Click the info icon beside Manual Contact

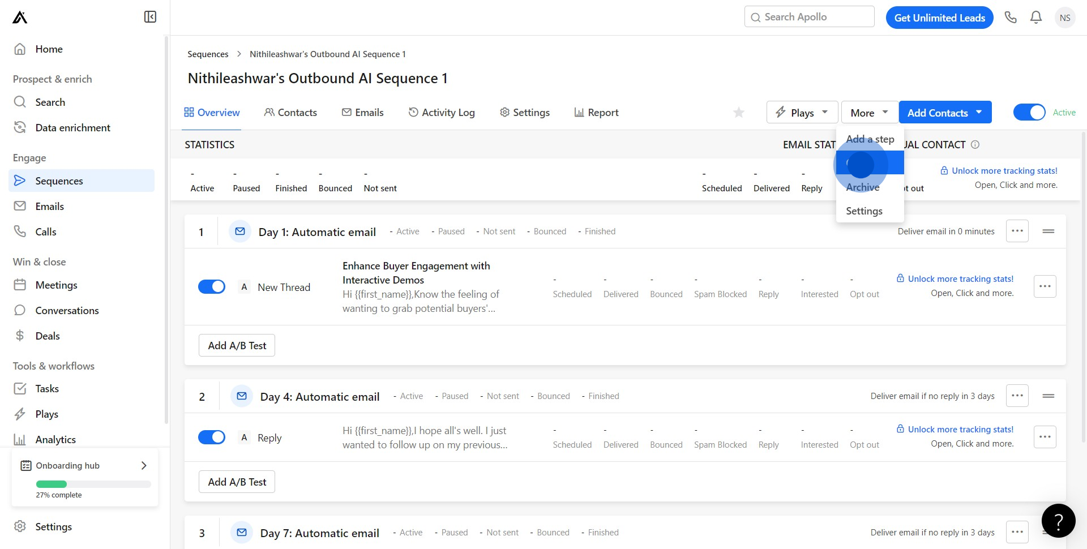tap(975, 145)
